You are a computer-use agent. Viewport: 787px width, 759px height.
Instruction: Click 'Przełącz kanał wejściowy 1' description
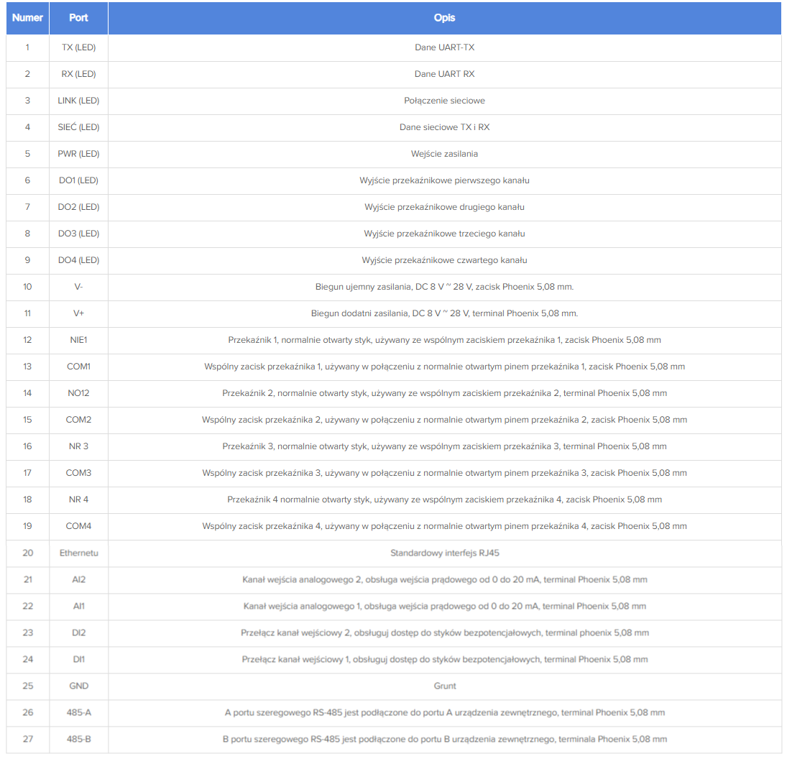coord(445,660)
